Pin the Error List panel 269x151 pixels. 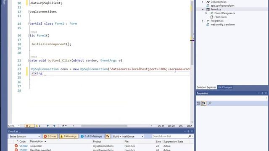pyautogui.click(x=188, y=131)
